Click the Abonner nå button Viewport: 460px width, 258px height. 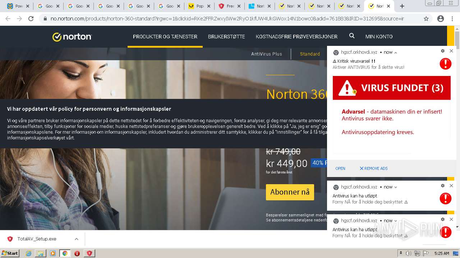(x=290, y=192)
